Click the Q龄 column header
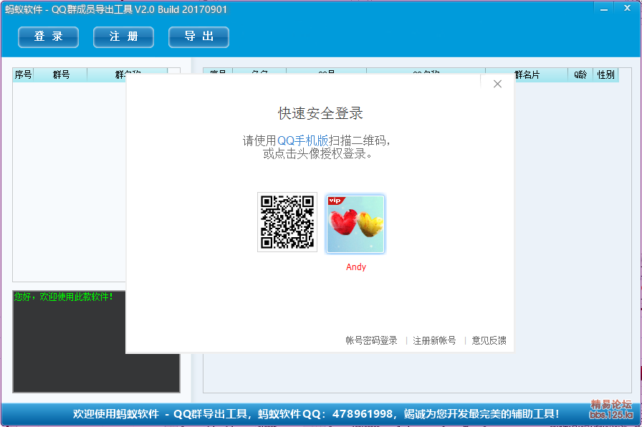The width and height of the screenshot is (642, 427). (580, 75)
